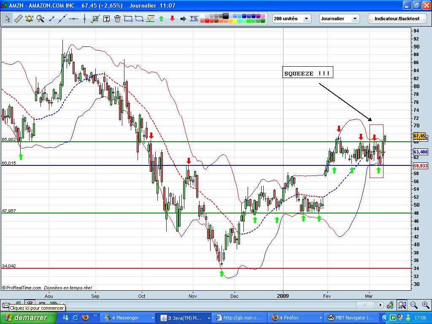Viewport: 432px width, 324px height.
Task: Select the rectangle drawing tool
Action: (128, 19)
